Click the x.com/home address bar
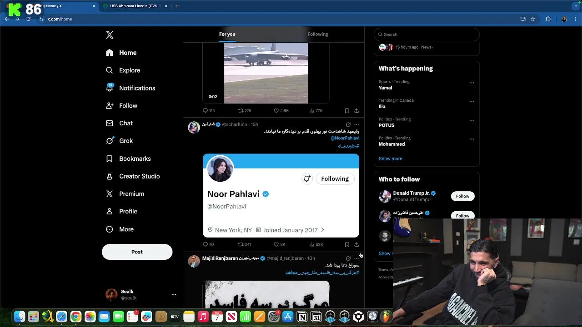582x327 pixels. pyautogui.click(x=277, y=19)
